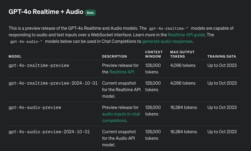Click 4,096 tokens in the realtime-preview-2024-10-01 row
This screenshot has width=251, height=151.
point(183,83)
